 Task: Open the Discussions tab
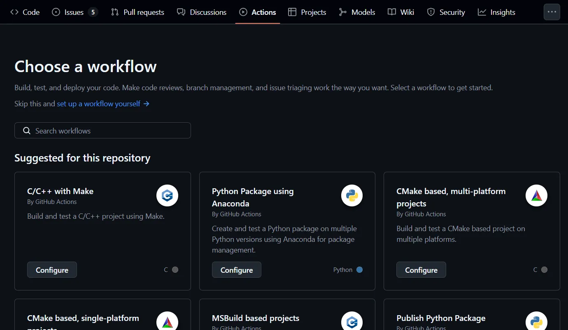pyautogui.click(x=202, y=12)
